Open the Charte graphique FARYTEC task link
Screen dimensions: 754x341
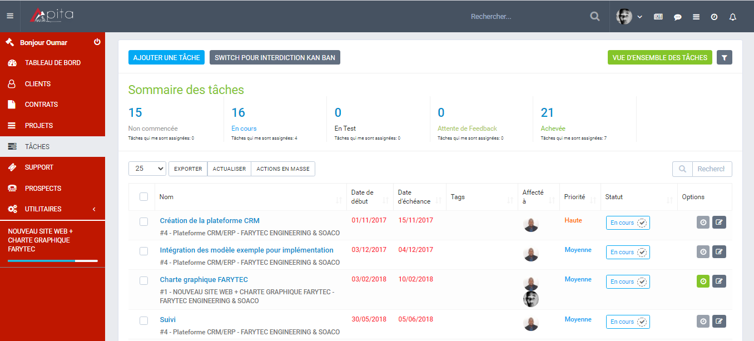tap(204, 280)
